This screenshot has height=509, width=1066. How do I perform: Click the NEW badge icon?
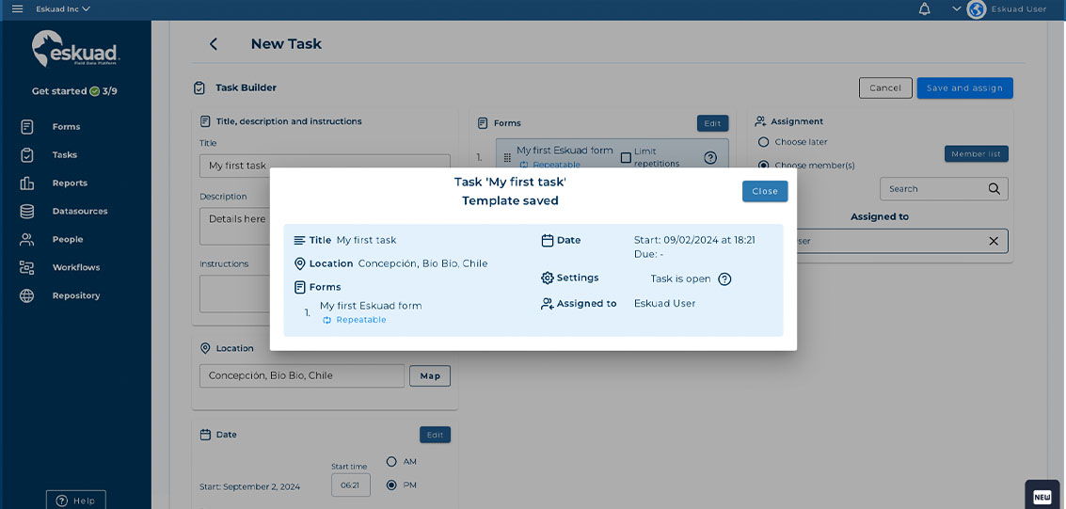(x=1042, y=496)
